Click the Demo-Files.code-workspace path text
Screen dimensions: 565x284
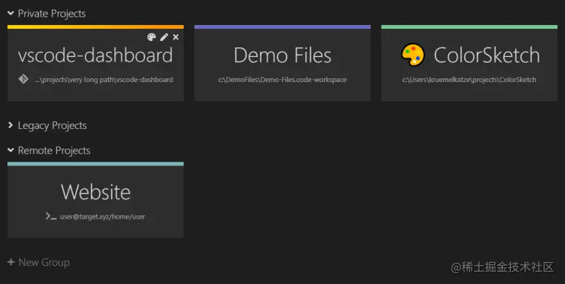click(282, 80)
